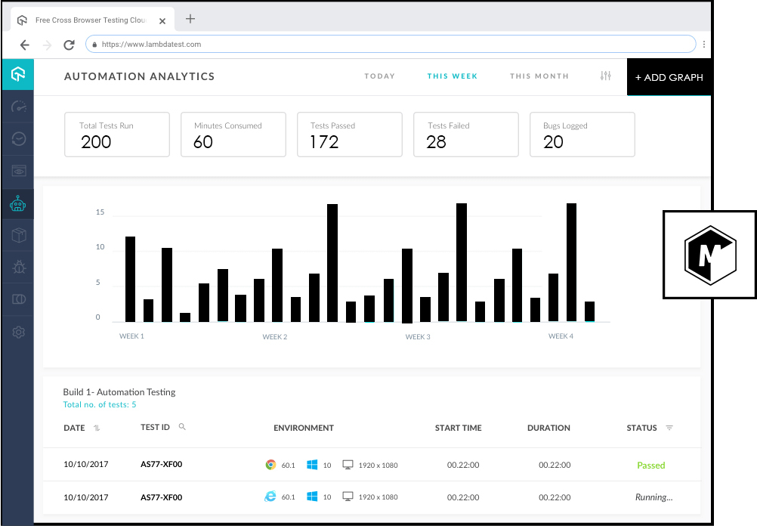Select the real-time testing speedometer icon
The width and height of the screenshot is (757, 526).
click(17, 107)
